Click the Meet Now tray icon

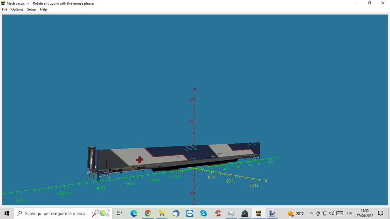318,213
